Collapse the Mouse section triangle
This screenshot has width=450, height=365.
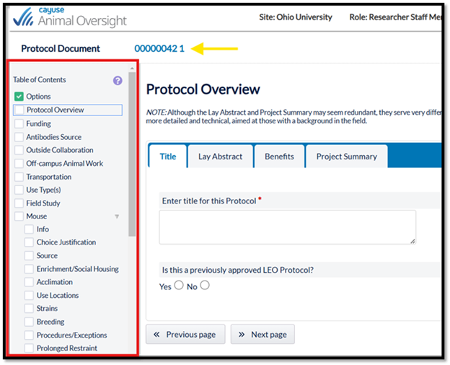pos(117,216)
